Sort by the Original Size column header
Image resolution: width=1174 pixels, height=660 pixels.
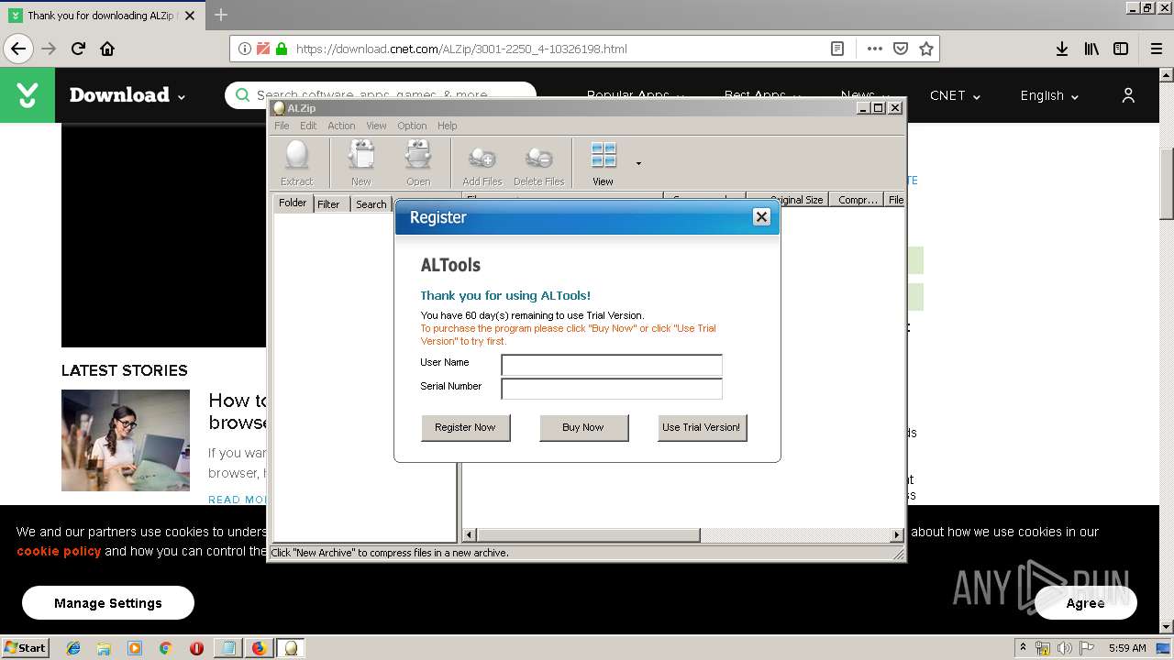pyautogui.click(x=795, y=199)
